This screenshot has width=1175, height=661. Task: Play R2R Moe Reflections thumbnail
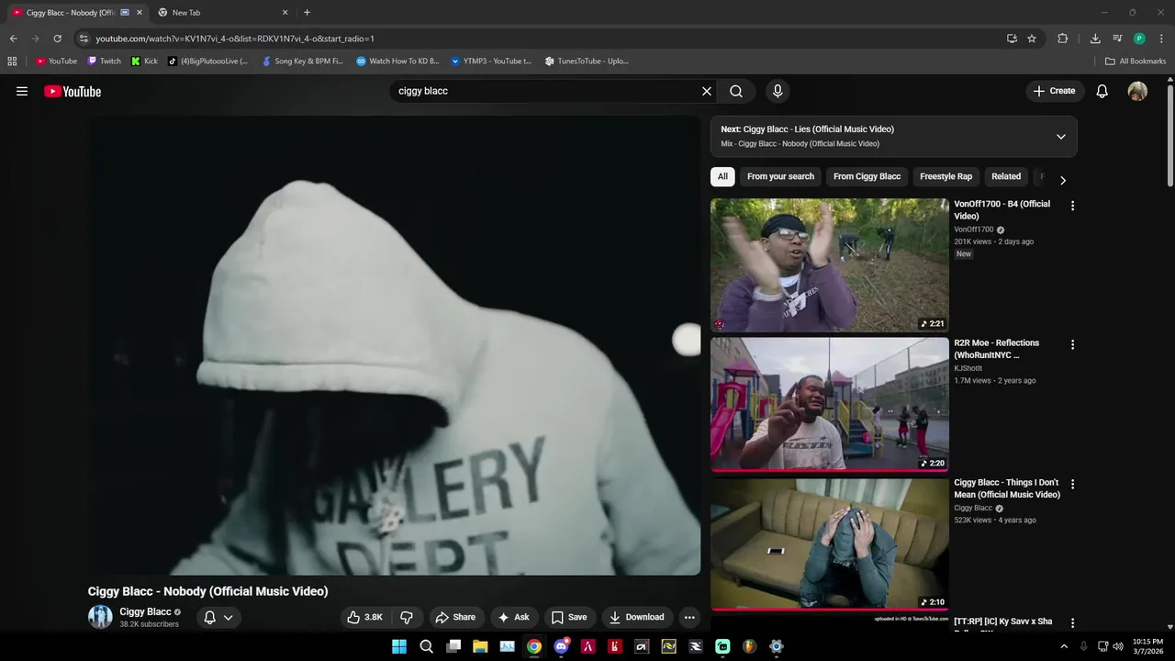(830, 404)
